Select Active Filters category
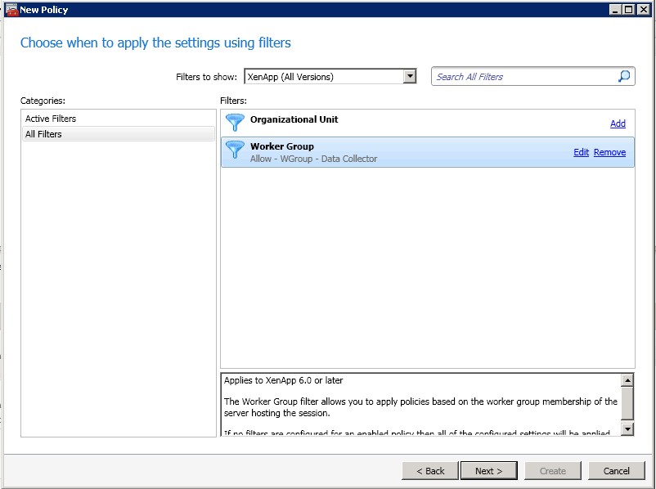 click(51, 119)
